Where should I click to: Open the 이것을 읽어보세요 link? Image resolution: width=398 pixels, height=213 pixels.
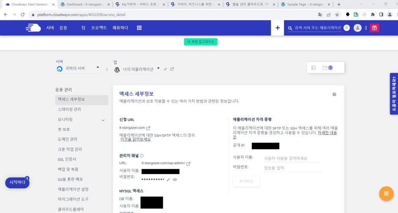[x=136, y=140]
